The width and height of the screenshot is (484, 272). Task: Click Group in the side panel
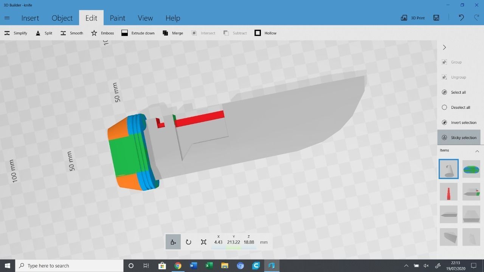(x=451, y=62)
